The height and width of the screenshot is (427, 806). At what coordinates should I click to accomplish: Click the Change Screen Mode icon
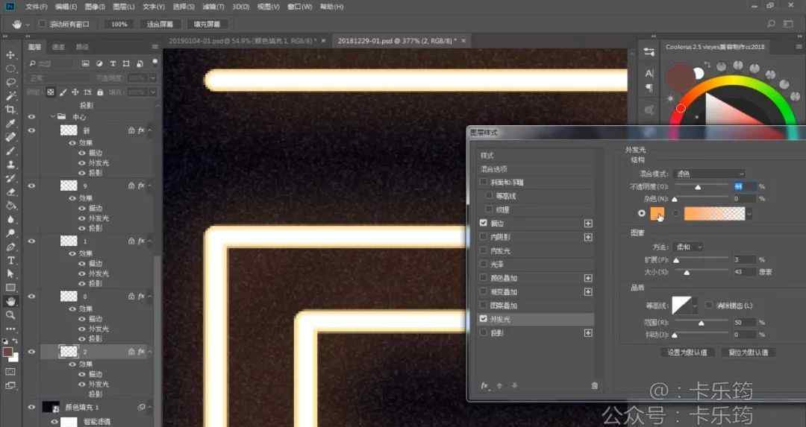(x=10, y=385)
